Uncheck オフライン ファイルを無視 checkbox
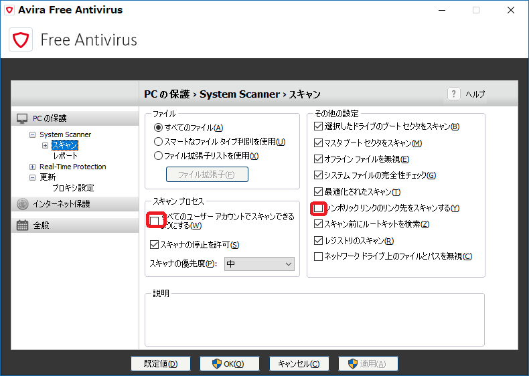 pos(318,159)
